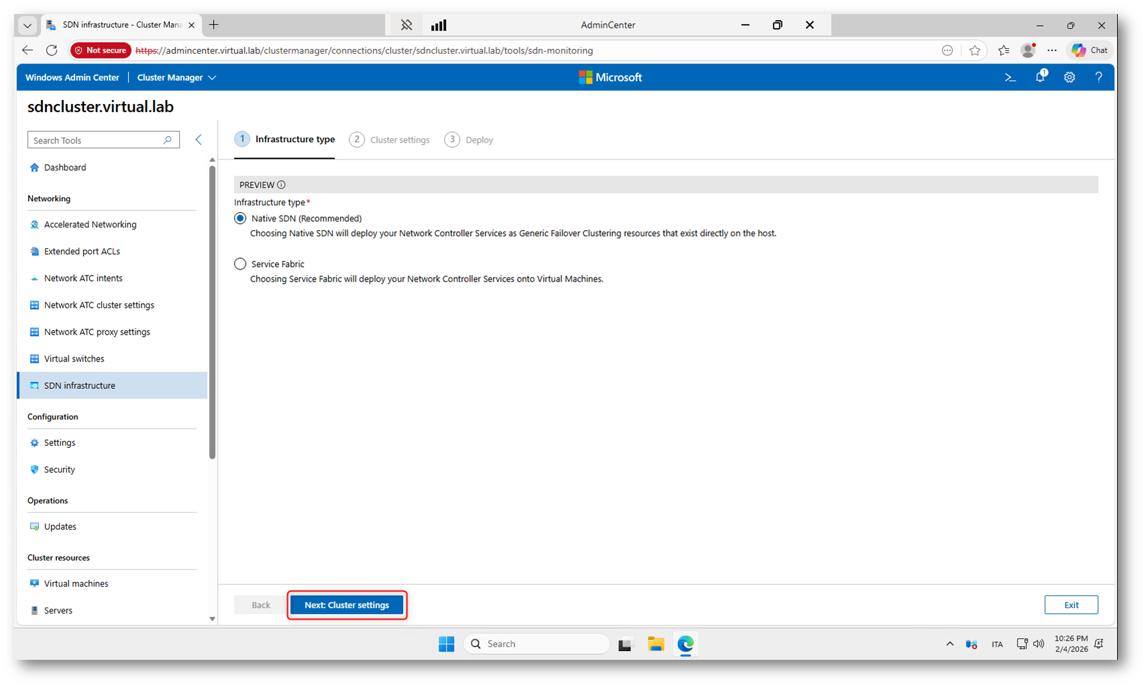
Task: Collapse the tools sidebar with the chevron
Action: click(198, 140)
